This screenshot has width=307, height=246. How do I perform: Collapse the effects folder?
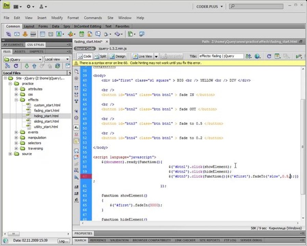click(x=16, y=100)
